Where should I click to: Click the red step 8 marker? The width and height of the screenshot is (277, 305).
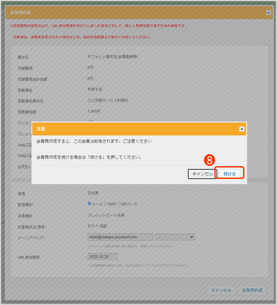click(x=209, y=160)
